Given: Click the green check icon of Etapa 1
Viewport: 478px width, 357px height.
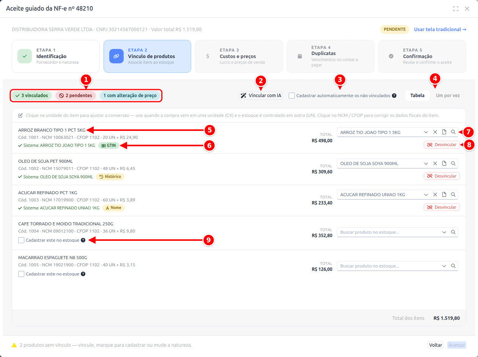Looking at the screenshot, I should point(25,56).
